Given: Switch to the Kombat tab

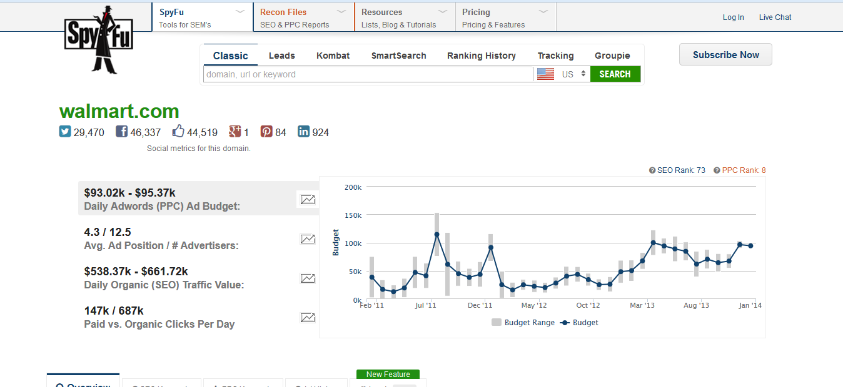Looking at the screenshot, I should coord(333,56).
